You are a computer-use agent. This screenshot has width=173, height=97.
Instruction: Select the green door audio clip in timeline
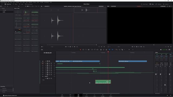click(103, 82)
